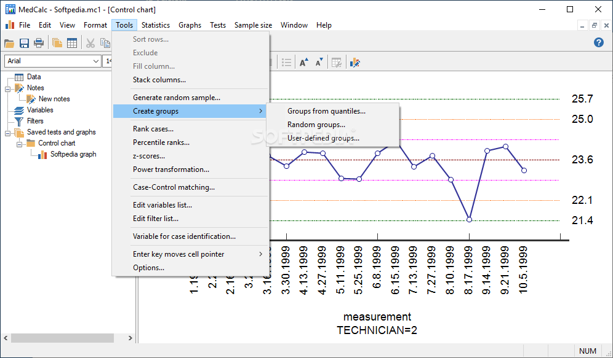613x358 pixels.
Task: Expand Enter key moves cell pointer submenu
Action: click(191, 254)
